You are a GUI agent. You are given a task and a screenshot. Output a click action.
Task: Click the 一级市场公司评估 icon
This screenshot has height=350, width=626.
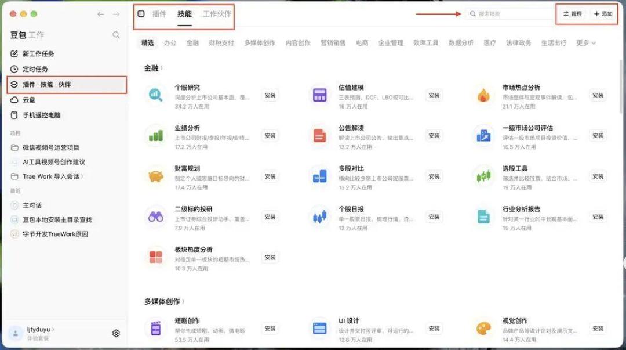click(x=483, y=136)
